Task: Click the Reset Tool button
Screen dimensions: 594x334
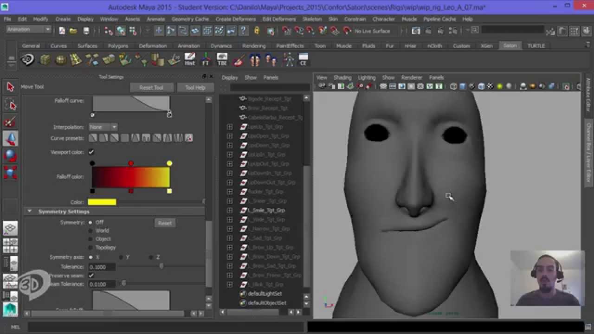Action: tap(151, 87)
